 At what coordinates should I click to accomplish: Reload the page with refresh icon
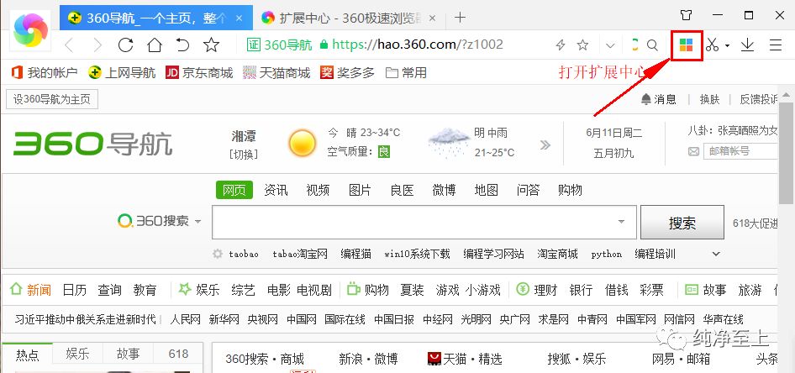(x=125, y=45)
